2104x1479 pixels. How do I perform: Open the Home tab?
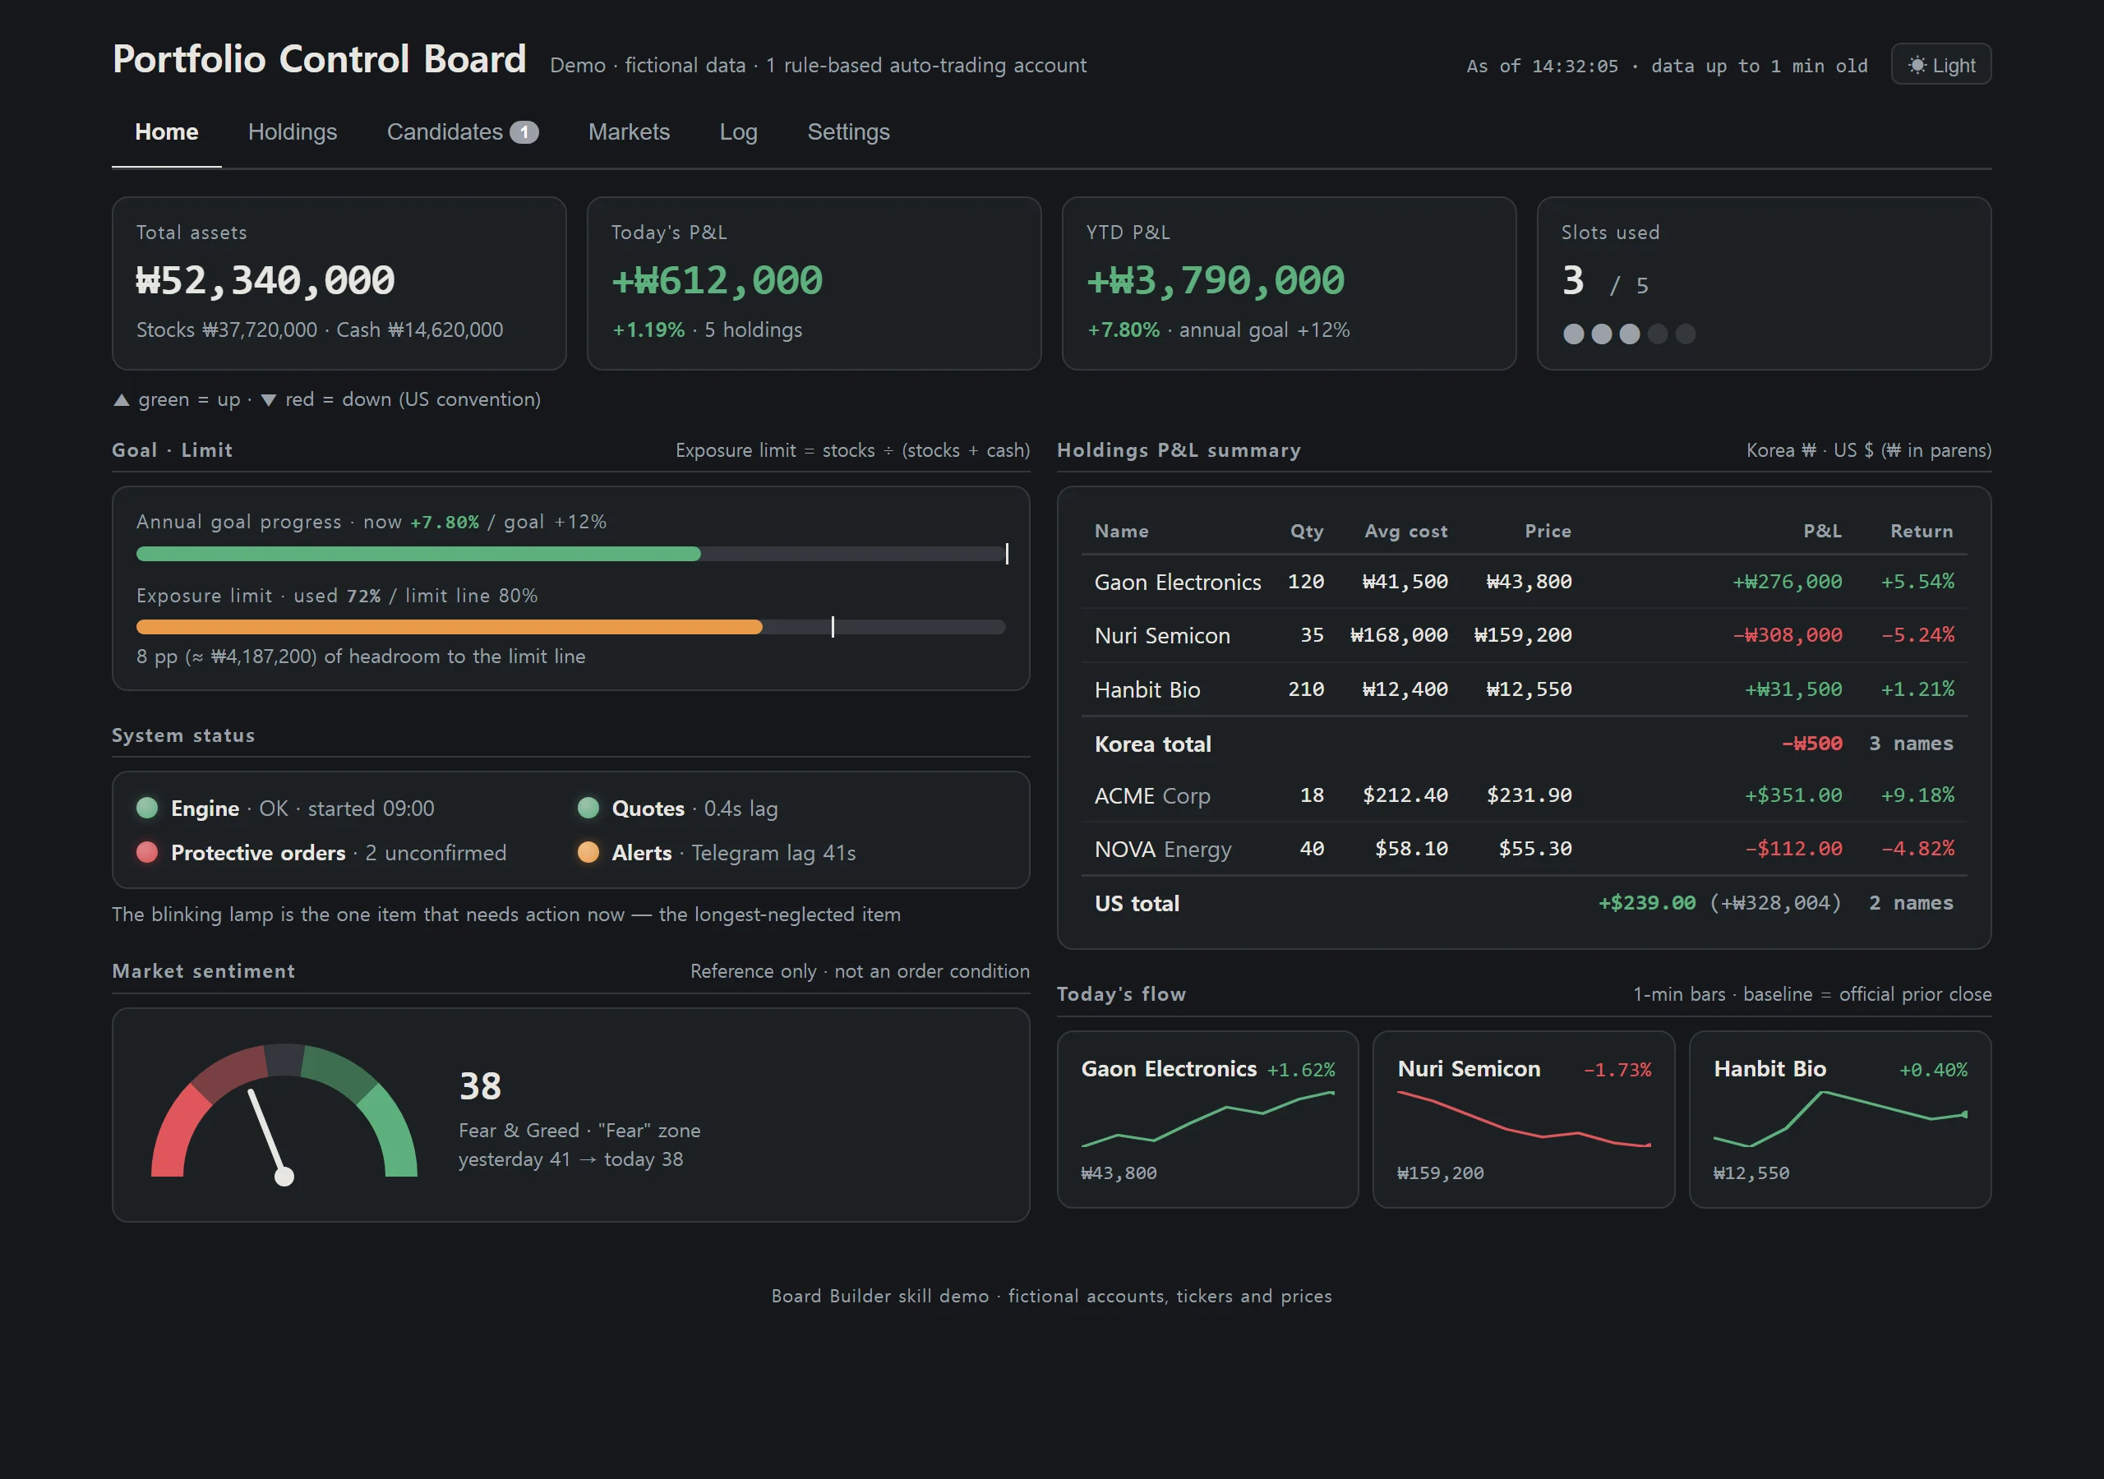tap(166, 132)
